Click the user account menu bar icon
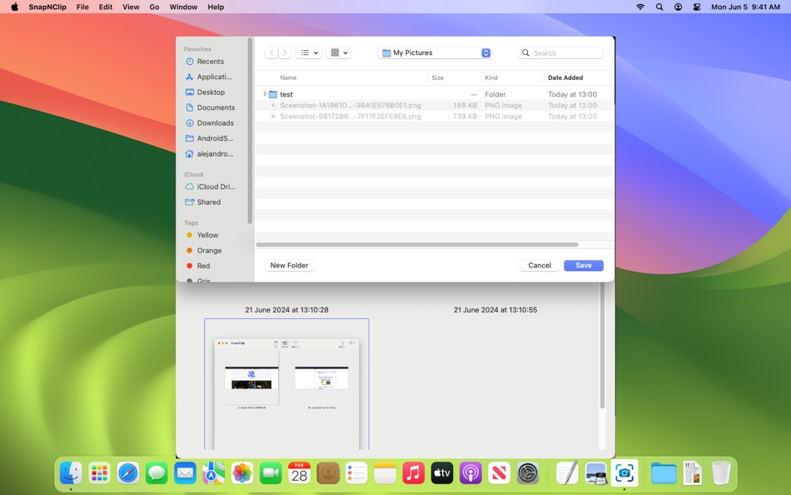 [x=678, y=7]
